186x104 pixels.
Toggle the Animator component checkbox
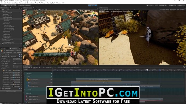(4, 89)
